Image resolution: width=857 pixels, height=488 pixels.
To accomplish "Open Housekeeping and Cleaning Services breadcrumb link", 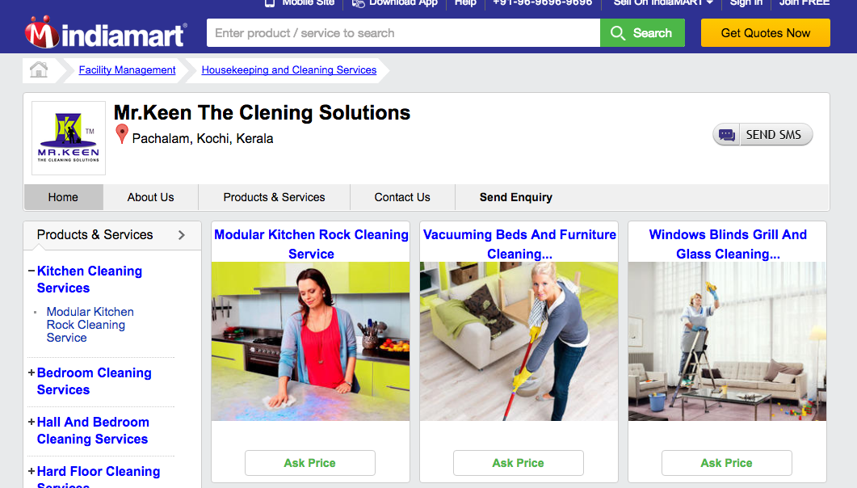I will pyautogui.click(x=289, y=70).
